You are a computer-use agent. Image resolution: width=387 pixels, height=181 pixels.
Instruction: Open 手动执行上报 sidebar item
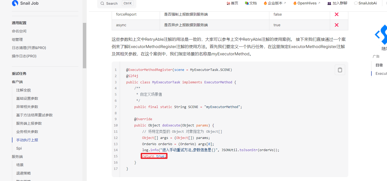27,140
